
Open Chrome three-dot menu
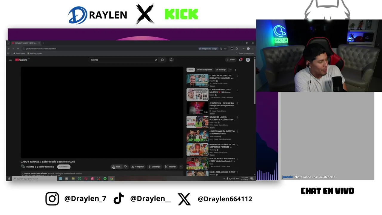pyautogui.click(x=252, y=49)
